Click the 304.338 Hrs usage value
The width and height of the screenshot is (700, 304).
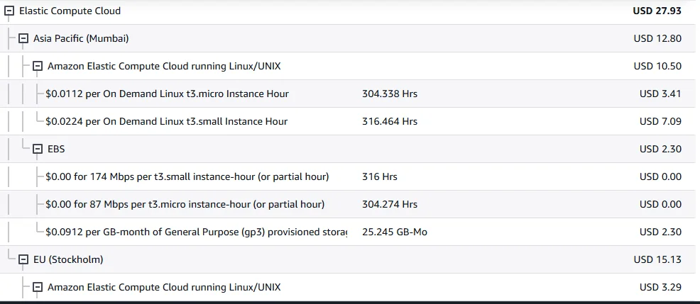pos(390,94)
